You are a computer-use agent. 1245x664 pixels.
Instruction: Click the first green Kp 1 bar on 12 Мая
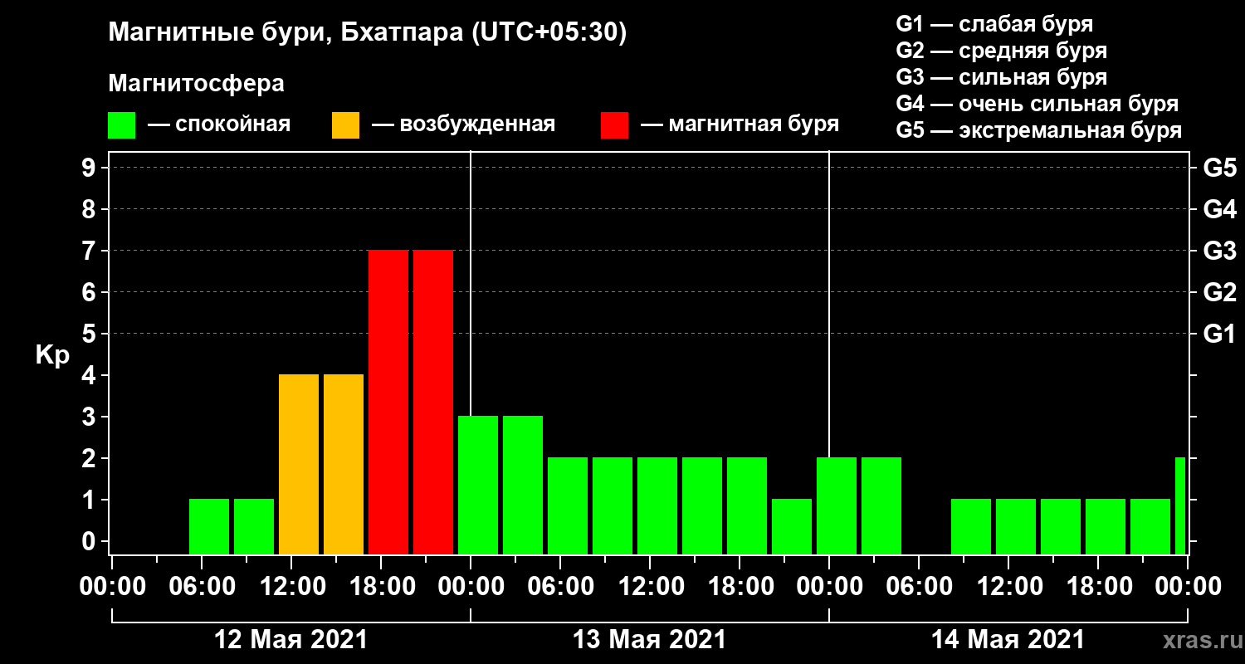tap(209, 526)
